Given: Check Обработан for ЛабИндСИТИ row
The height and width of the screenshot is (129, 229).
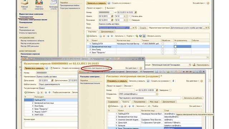Looking at the screenshot, I should click(x=163, y=44).
